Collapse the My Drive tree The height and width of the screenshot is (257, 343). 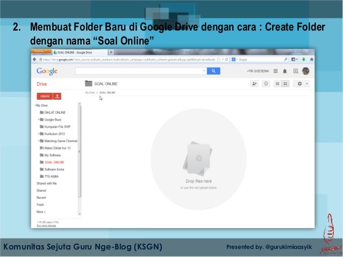(35, 106)
